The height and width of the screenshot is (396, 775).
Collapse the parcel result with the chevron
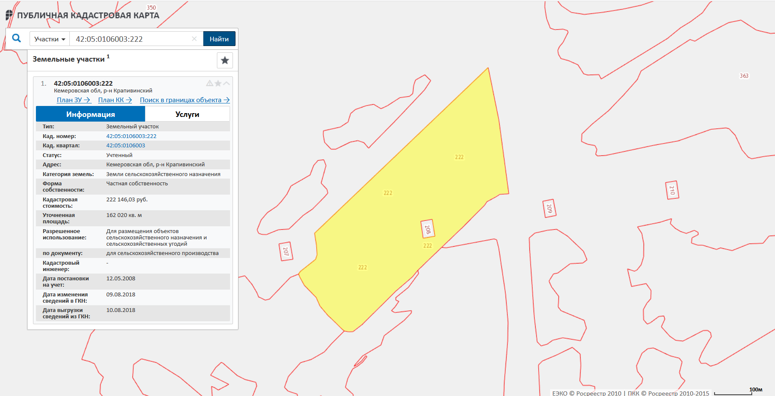point(227,84)
